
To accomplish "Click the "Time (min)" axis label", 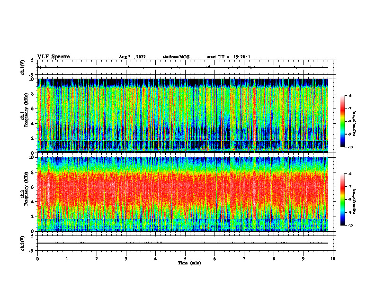I will [189, 263].
